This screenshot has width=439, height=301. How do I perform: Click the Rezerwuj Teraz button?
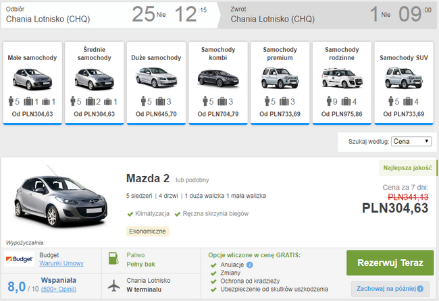(x=390, y=263)
